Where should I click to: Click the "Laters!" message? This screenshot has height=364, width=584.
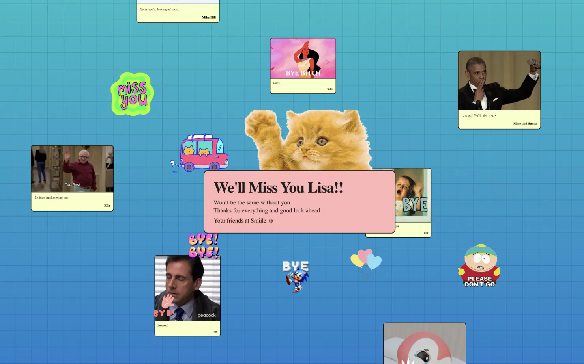pyautogui.click(x=277, y=83)
